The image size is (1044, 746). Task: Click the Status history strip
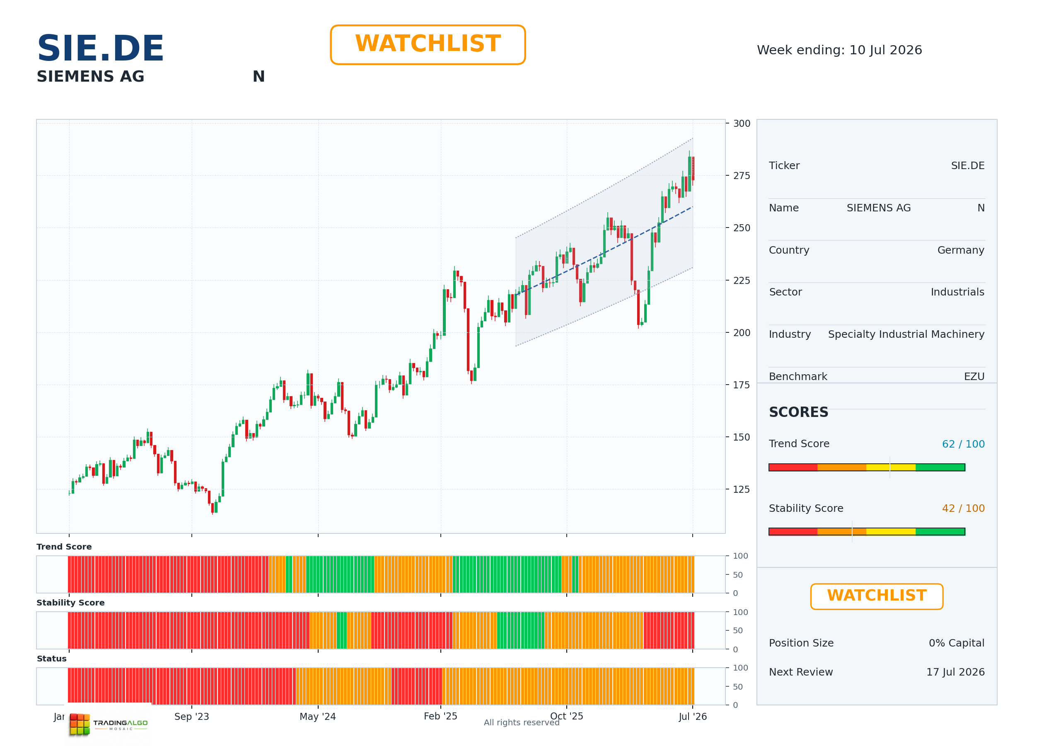[381, 686]
